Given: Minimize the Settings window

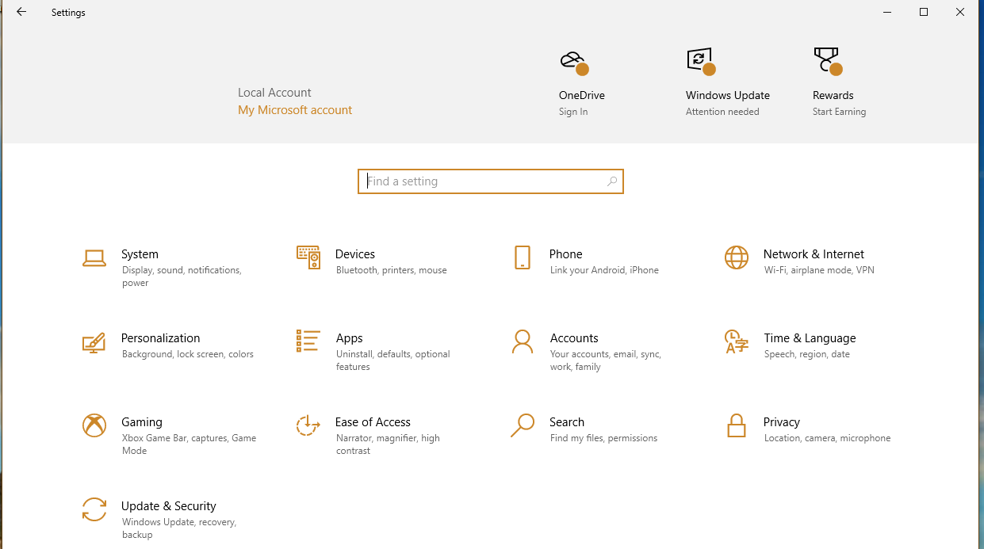Looking at the screenshot, I should coord(886,12).
